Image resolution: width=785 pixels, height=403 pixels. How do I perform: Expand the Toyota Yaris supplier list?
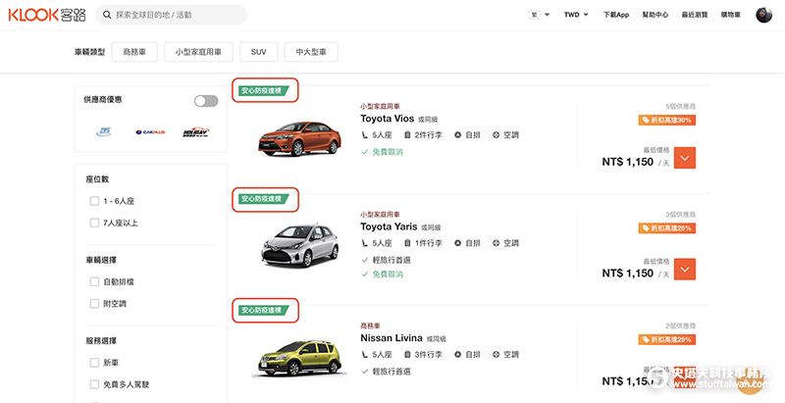685,269
